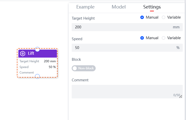Click the Comment row in Lift node
Screen dimensions: 186x120
click(x=37, y=73)
